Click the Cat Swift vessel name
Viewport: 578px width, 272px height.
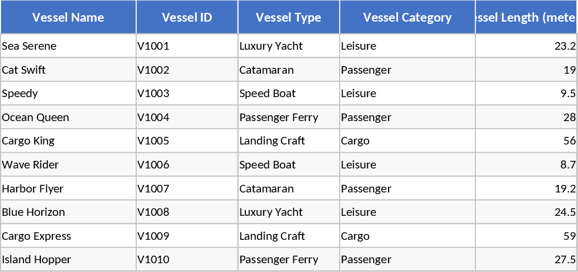24,70
